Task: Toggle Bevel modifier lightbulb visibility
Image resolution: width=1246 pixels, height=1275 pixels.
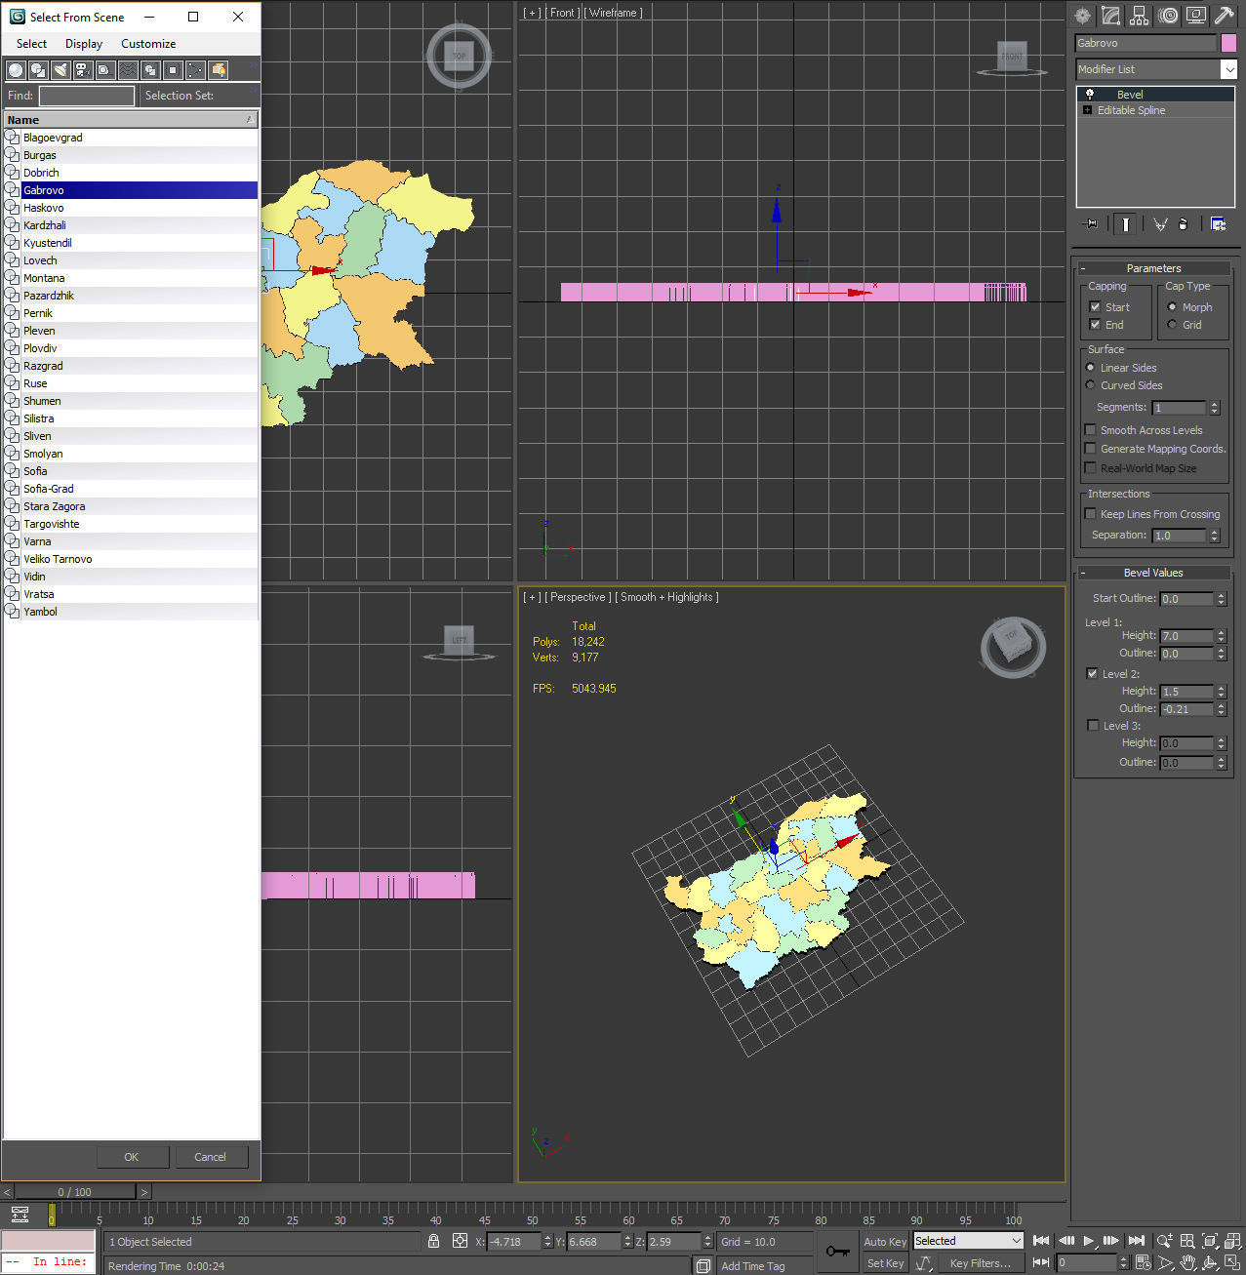Action: [x=1090, y=94]
